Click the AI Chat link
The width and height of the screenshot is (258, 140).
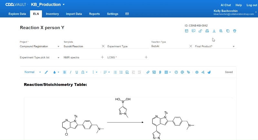(226, 5)
